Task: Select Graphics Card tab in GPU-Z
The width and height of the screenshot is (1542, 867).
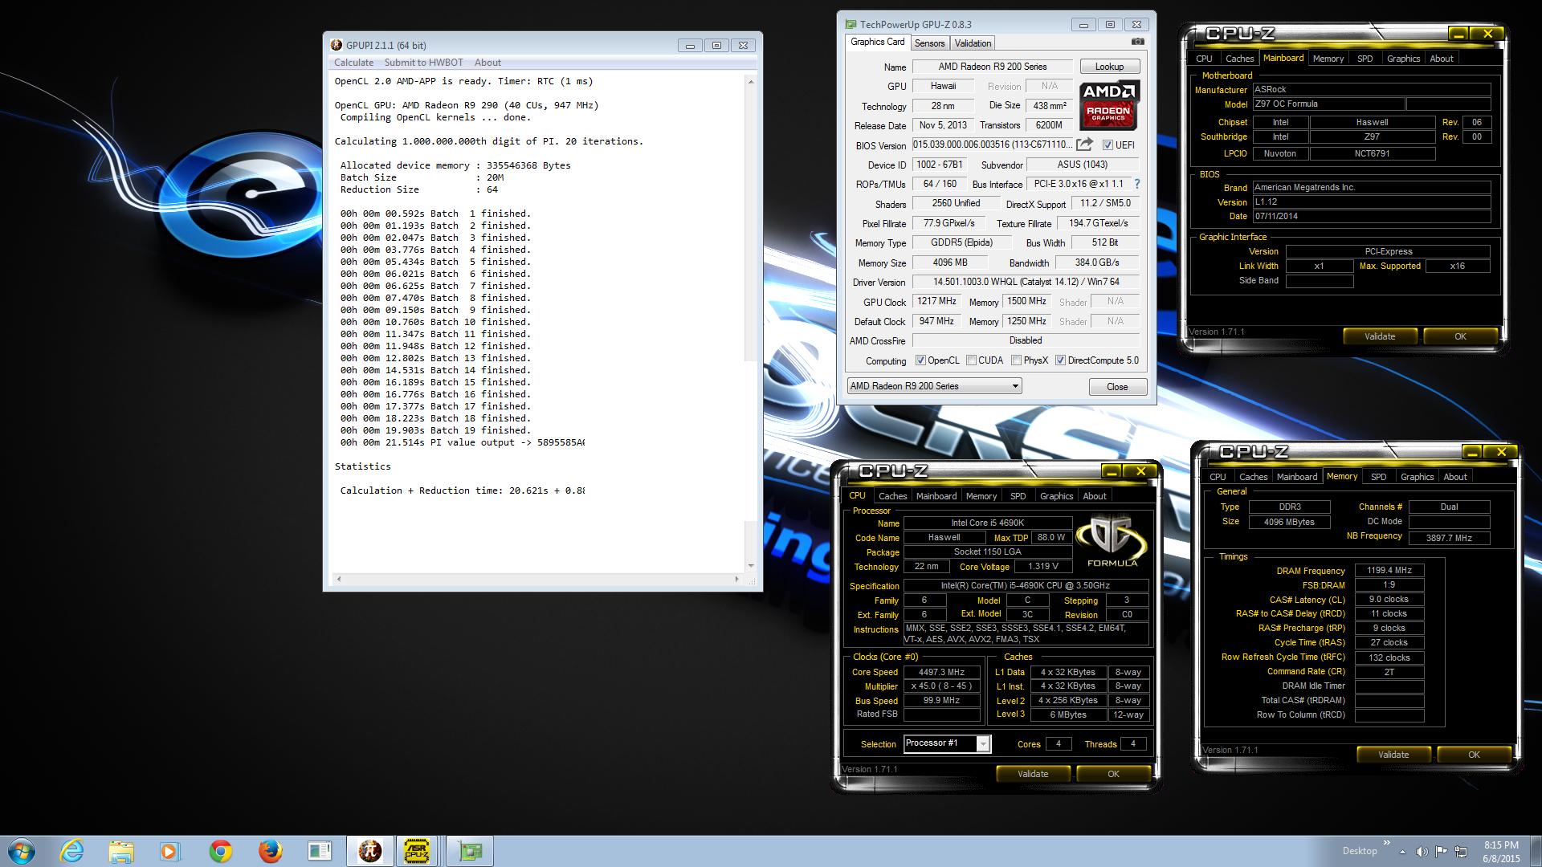Action: 877,42
